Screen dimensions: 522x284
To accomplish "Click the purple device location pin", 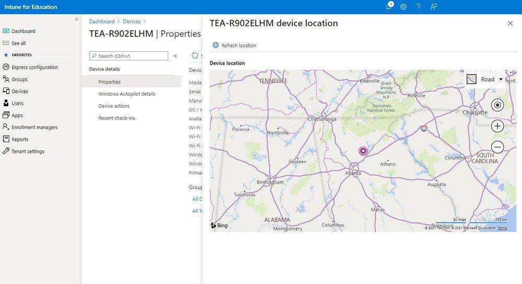I will pyautogui.click(x=363, y=151).
